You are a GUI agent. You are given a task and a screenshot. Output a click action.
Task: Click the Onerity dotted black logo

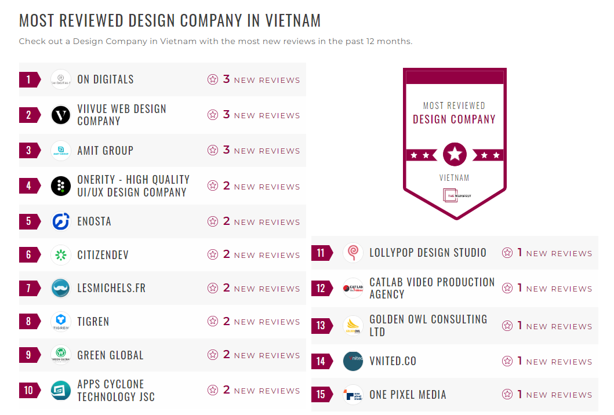coord(61,186)
